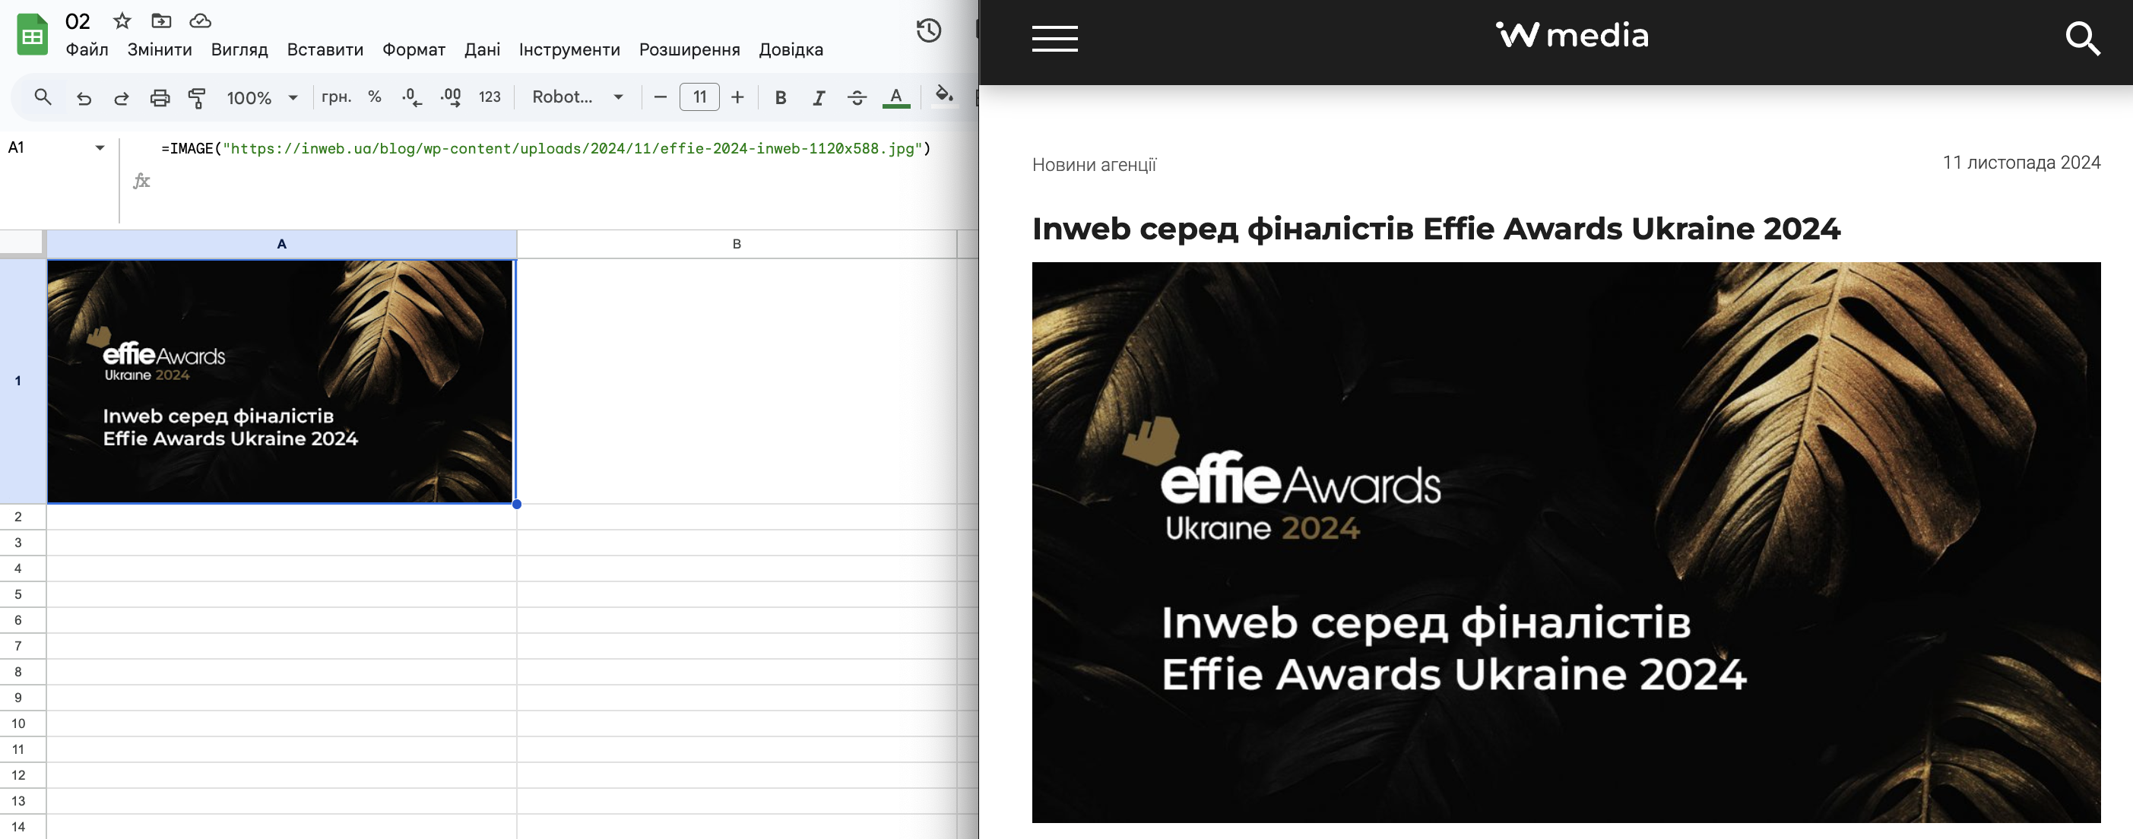
Task: Toggle bold formatting
Action: point(780,97)
